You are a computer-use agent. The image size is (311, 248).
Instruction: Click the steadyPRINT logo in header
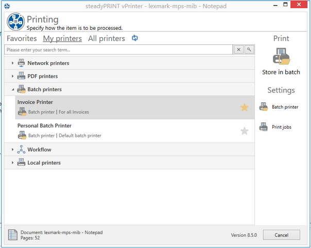pyautogui.click(x=15, y=22)
